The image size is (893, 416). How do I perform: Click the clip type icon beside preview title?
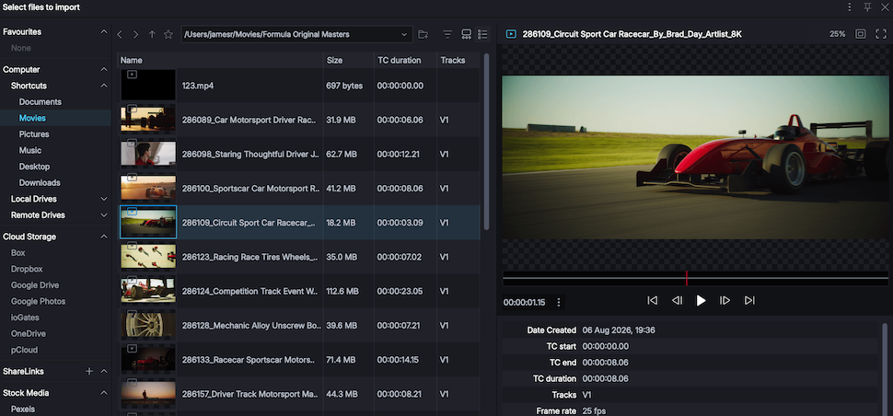(x=512, y=34)
